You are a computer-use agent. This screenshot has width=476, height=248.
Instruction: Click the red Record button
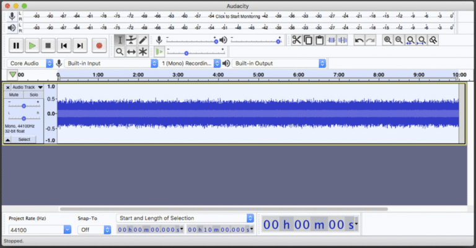pyautogui.click(x=98, y=45)
